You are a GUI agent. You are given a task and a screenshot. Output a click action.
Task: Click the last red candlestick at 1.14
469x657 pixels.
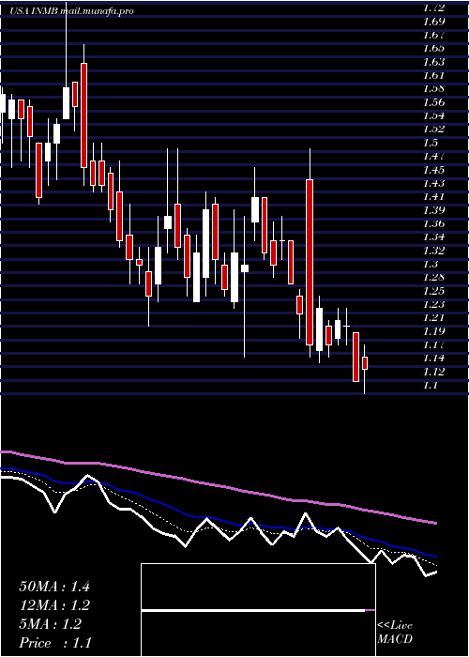365,363
